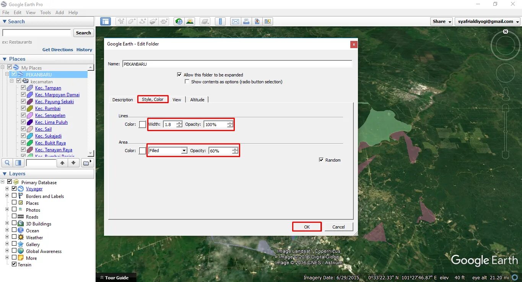
Task: Open the planet switcher icon
Action: point(205,21)
